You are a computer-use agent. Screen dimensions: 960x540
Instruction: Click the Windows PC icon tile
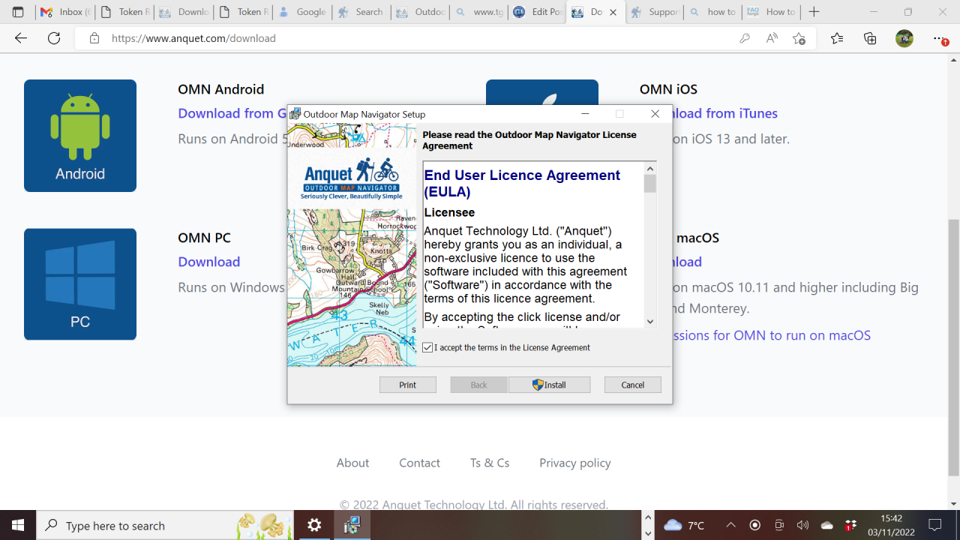click(x=79, y=283)
